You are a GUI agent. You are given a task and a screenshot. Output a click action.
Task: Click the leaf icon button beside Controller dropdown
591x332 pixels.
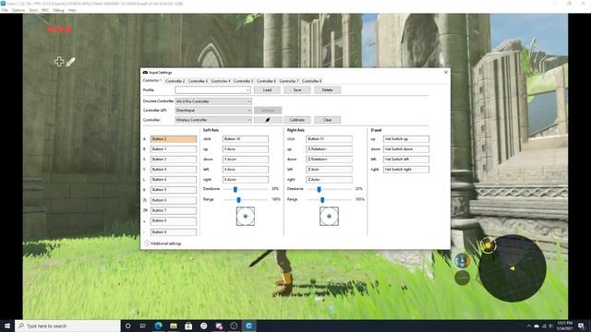(x=268, y=120)
